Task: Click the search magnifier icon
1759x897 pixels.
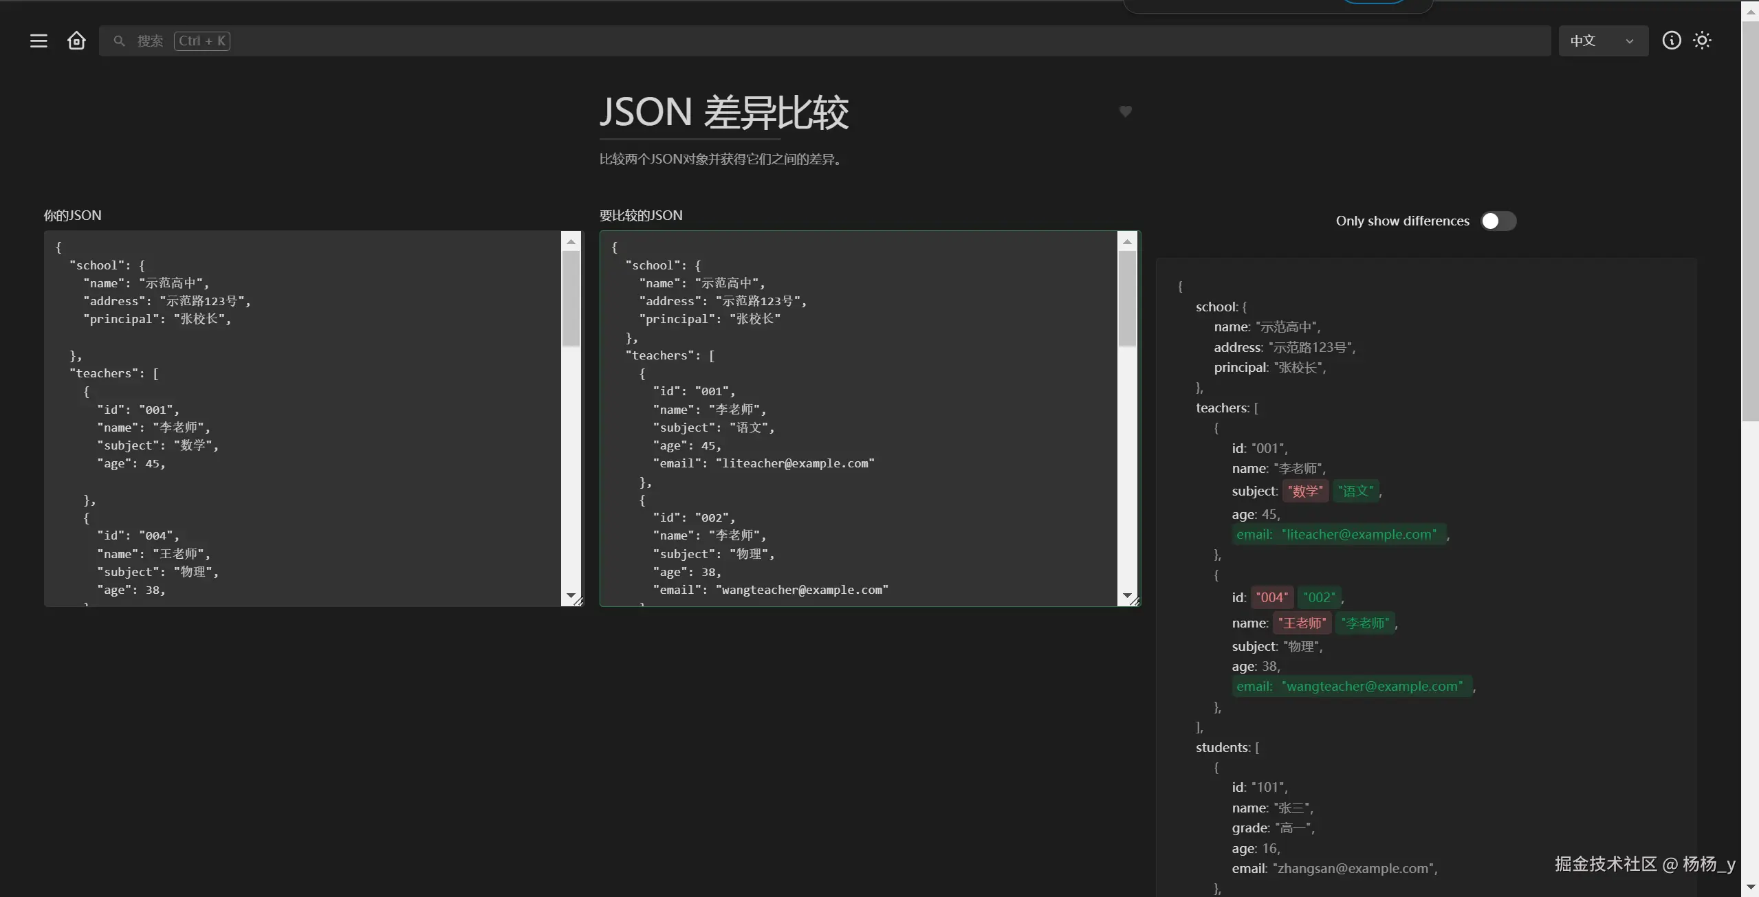Action: click(x=119, y=41)
